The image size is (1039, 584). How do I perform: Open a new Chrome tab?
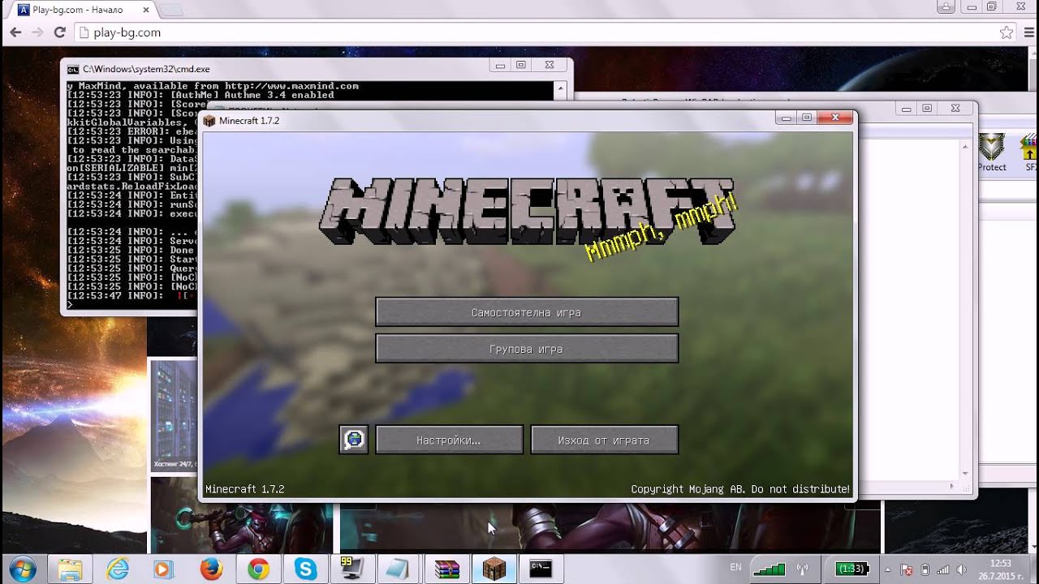pyautogui.click(x=170, y=10)
